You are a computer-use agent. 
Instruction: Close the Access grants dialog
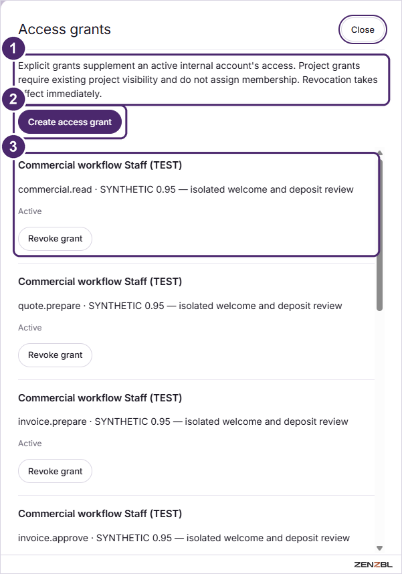point(363,29)
